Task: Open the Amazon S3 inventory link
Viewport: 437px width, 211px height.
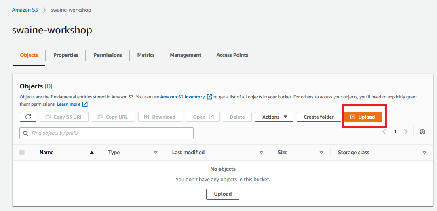Action: click(182, 97)
